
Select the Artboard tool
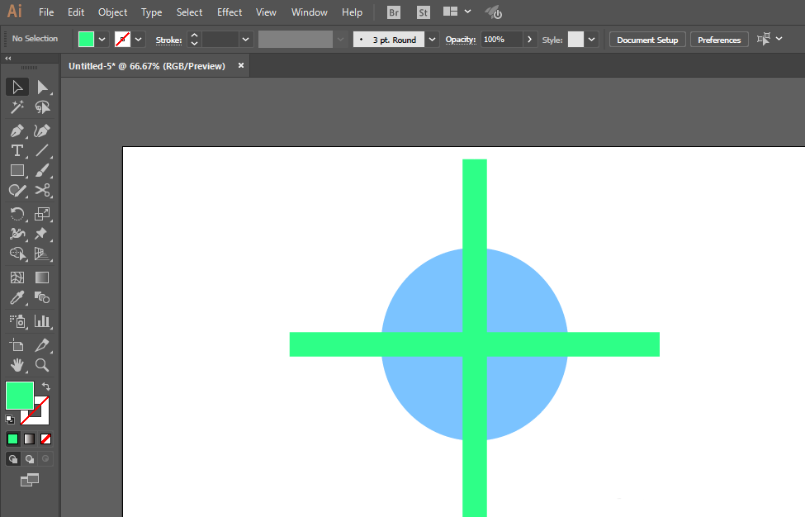click(x=17, y=345)
